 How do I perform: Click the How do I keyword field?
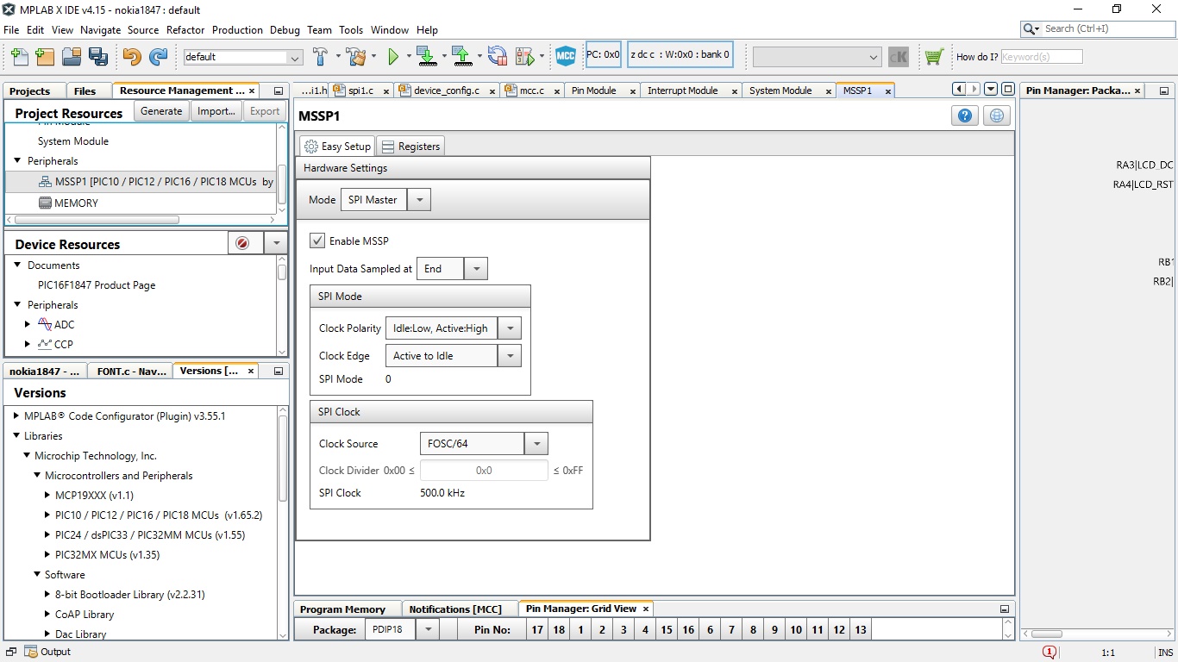click(x=1042, y=57)
